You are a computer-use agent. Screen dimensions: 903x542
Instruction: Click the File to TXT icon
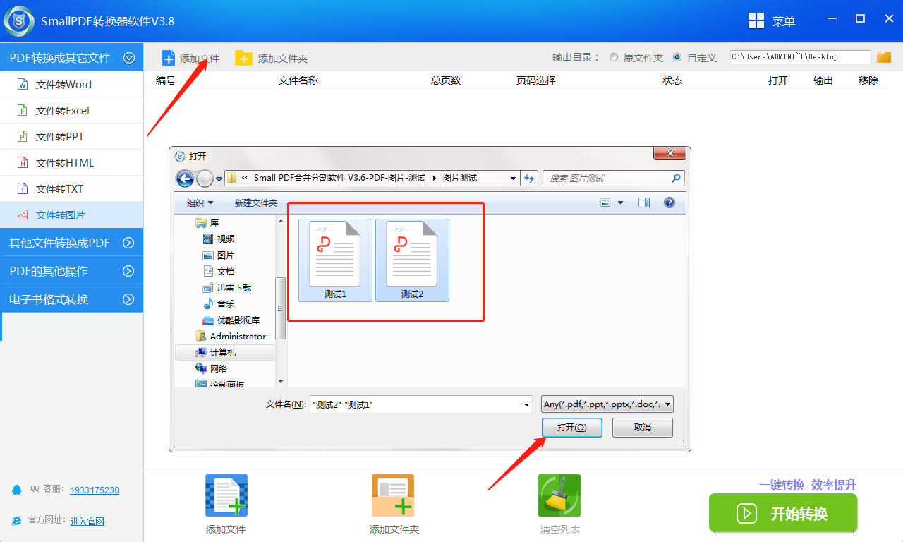[x=23, y=189]
